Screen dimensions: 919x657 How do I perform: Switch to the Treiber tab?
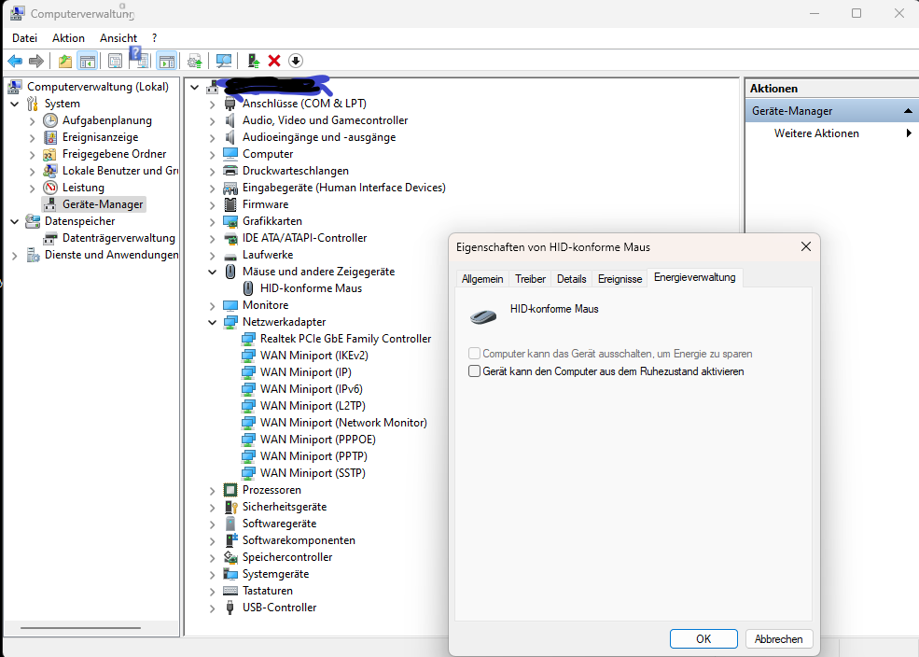(531, 279)
